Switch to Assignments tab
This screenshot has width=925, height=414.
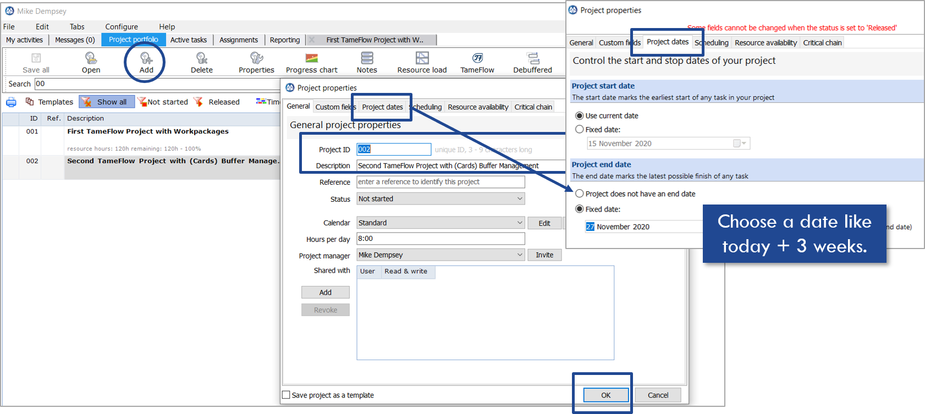tap(239, 40)
